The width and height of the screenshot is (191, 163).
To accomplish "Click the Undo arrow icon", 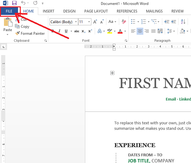I will point(23,3).
